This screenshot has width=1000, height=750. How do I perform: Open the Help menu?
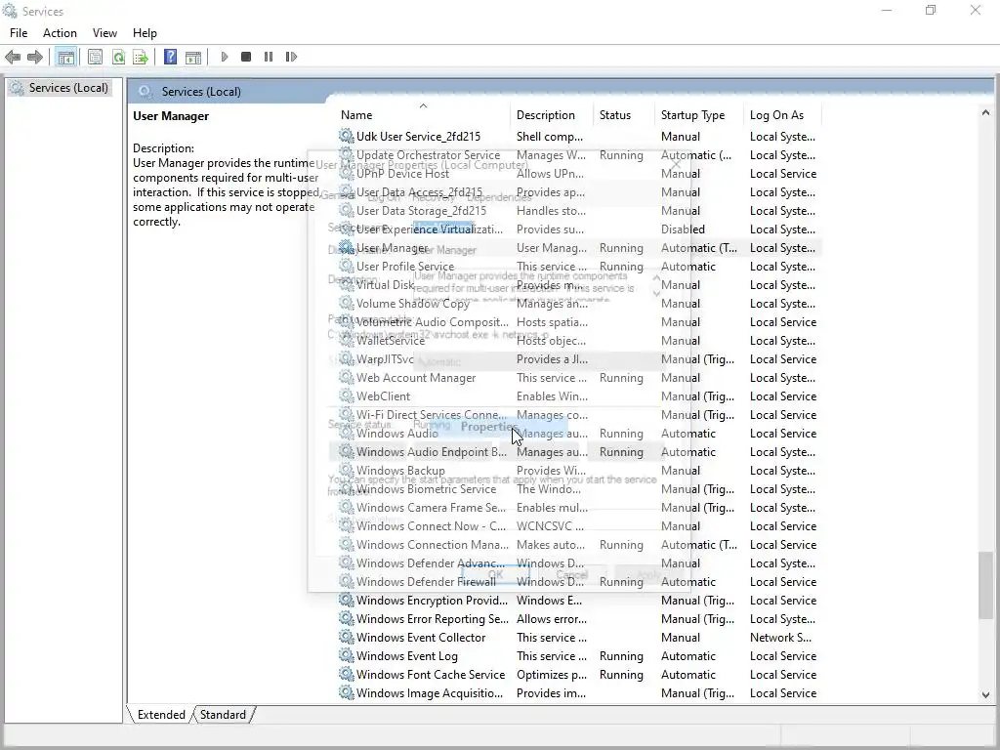[x=145, y=33]
